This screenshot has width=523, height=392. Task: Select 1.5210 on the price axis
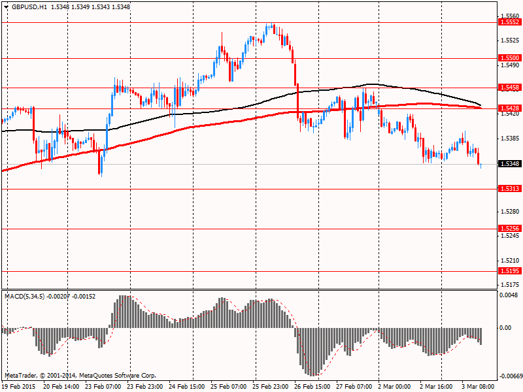[510, 260]
